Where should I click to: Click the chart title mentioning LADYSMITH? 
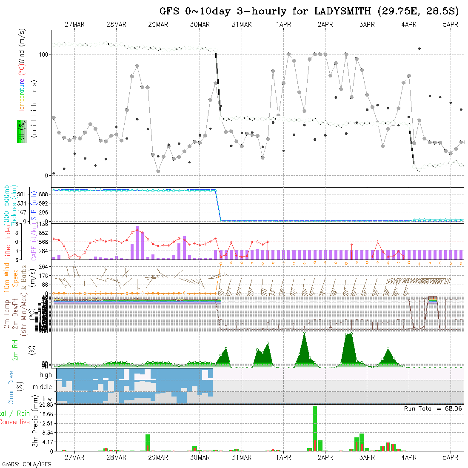click(309, 11)
